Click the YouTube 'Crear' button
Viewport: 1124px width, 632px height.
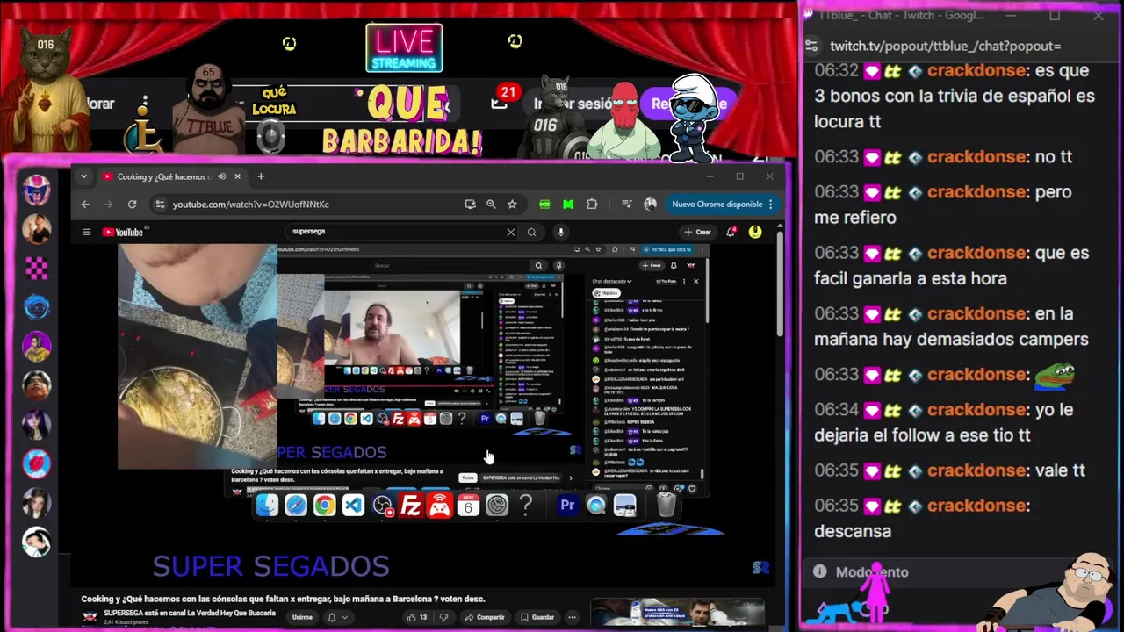tap(698, 232)
